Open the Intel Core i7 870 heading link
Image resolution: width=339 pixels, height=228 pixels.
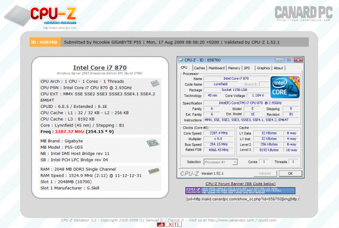[x=100, y=68]
